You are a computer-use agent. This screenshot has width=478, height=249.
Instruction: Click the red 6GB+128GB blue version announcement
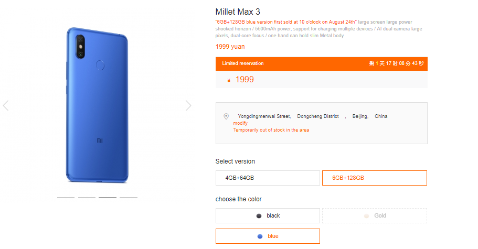(286, 21)
